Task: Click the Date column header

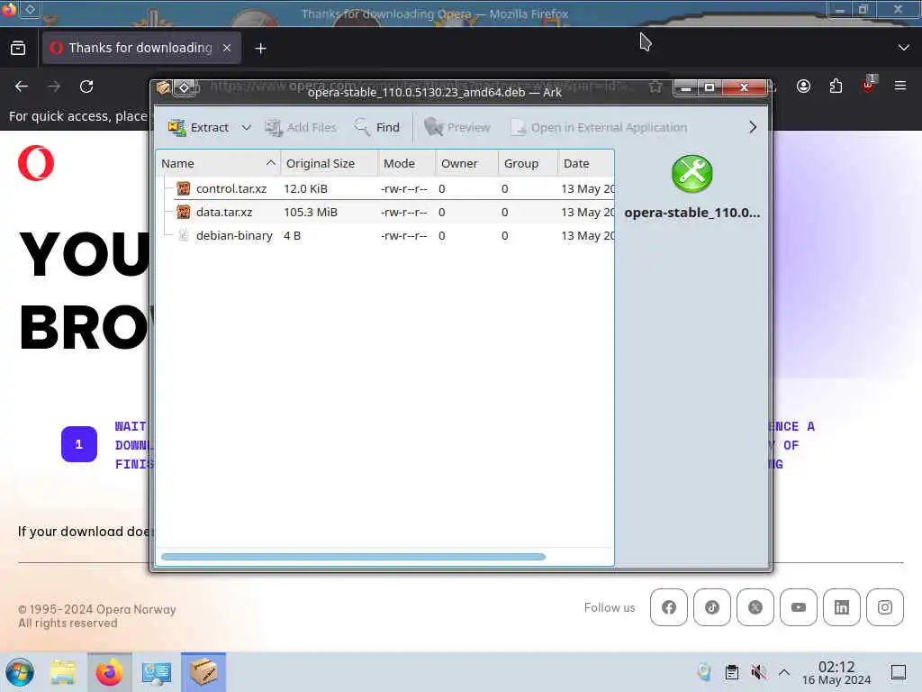Action: click(585, 164)
